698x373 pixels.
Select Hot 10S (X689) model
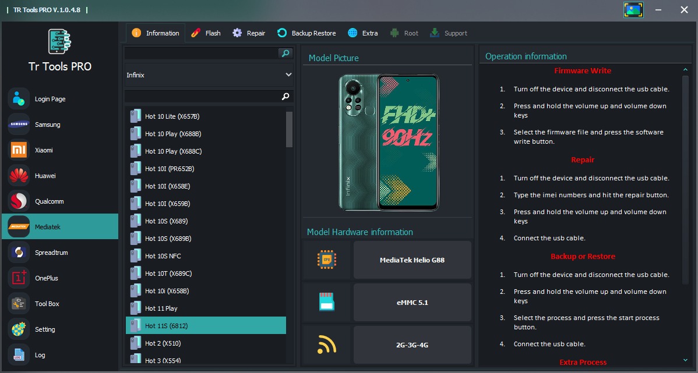coord(206,221)
